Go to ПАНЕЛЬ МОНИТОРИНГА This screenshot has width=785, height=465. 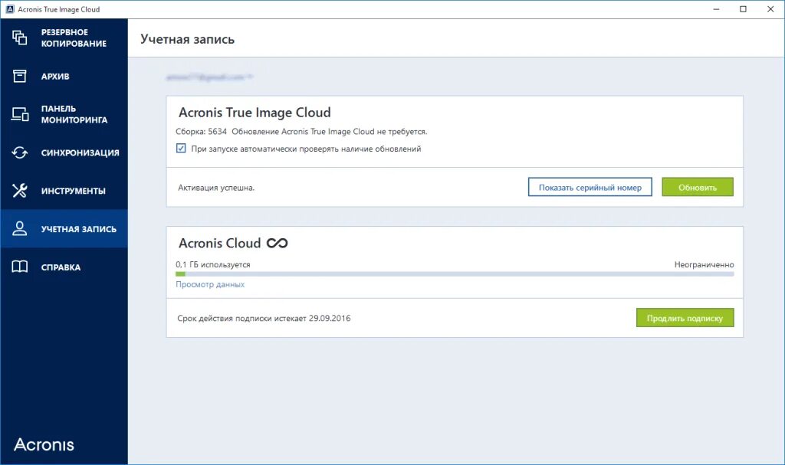64,114
